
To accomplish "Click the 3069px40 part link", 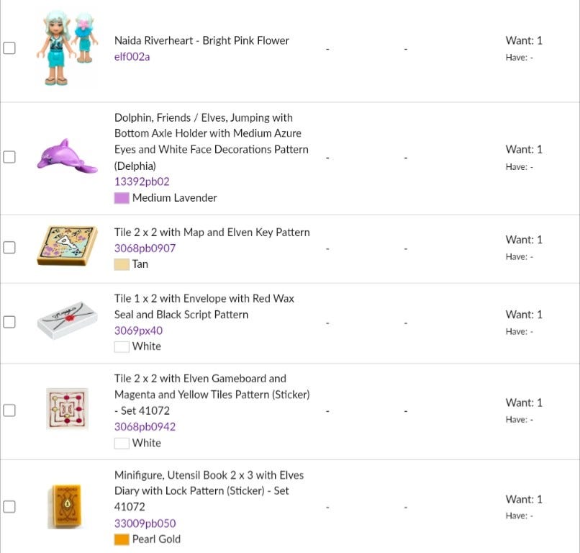I will 138,331.
